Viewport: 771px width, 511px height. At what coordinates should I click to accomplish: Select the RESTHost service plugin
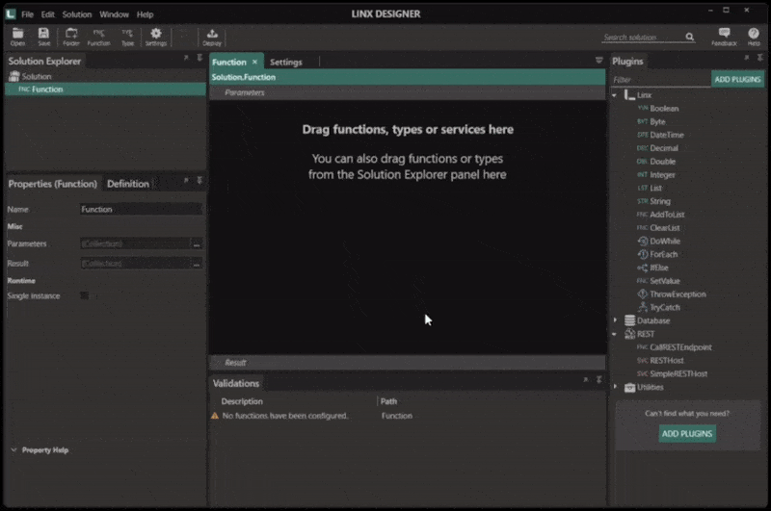(660, 360)
